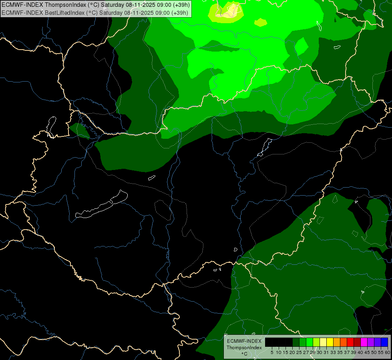Click the legend label ECMWF-INDEX

click(244, 341)
